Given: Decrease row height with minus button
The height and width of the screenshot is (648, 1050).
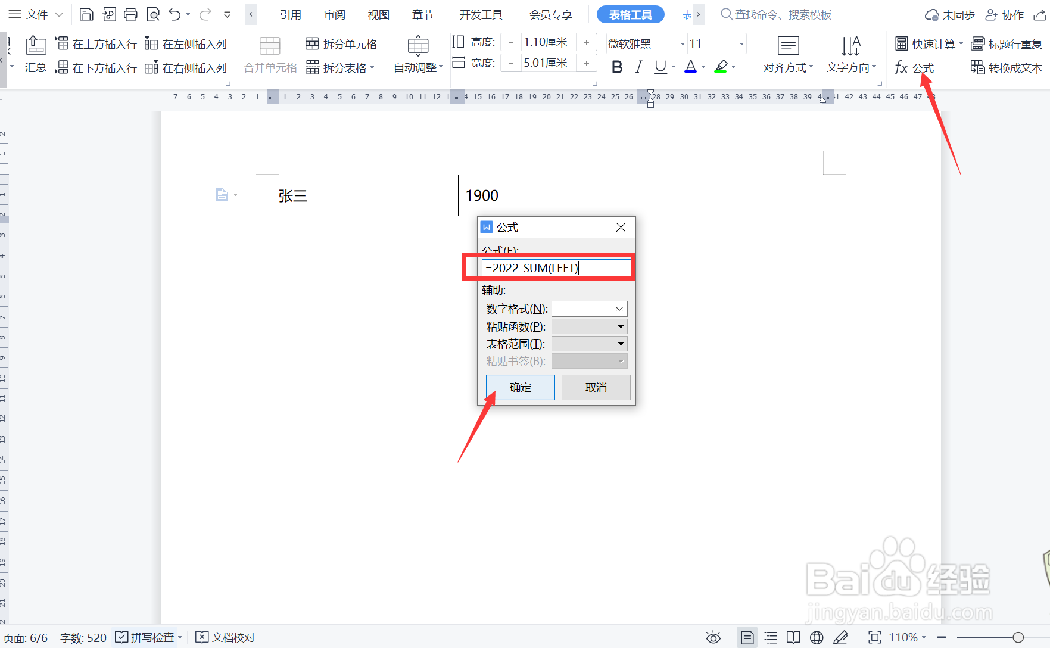Looking at the screenshot, I should click(x=511, y=42).
